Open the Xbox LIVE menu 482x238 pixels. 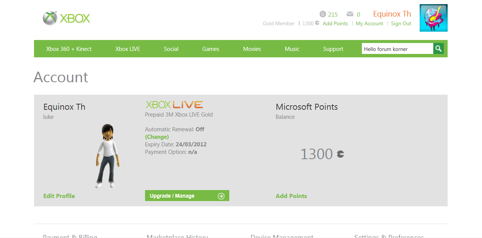click(x=128, y=49)
